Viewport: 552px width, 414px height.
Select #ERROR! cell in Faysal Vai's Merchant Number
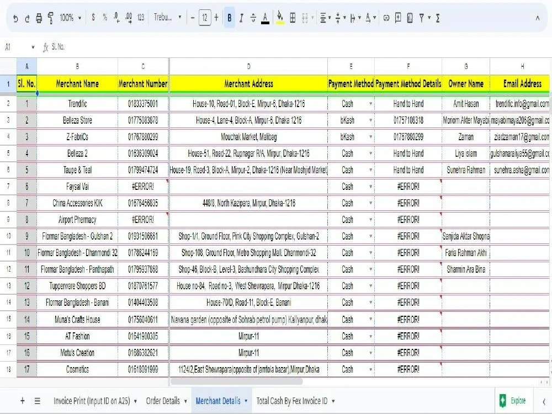(x=143, y=187)
